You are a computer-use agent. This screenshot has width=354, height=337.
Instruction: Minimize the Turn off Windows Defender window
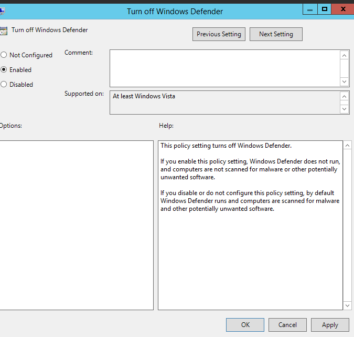[x=310, y=9]
